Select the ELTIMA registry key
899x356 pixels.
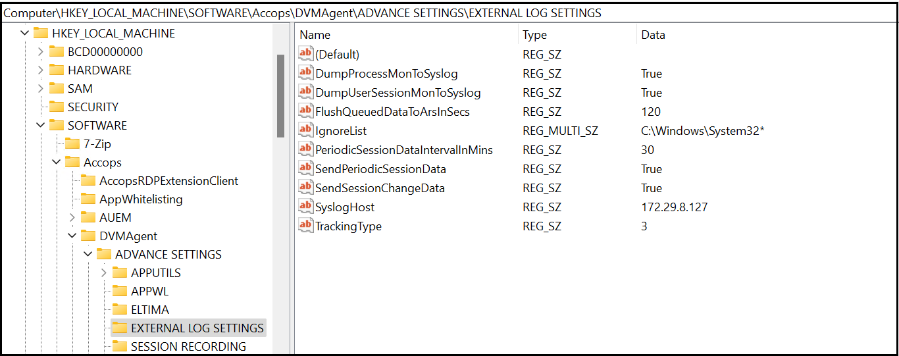coord(150,309)
